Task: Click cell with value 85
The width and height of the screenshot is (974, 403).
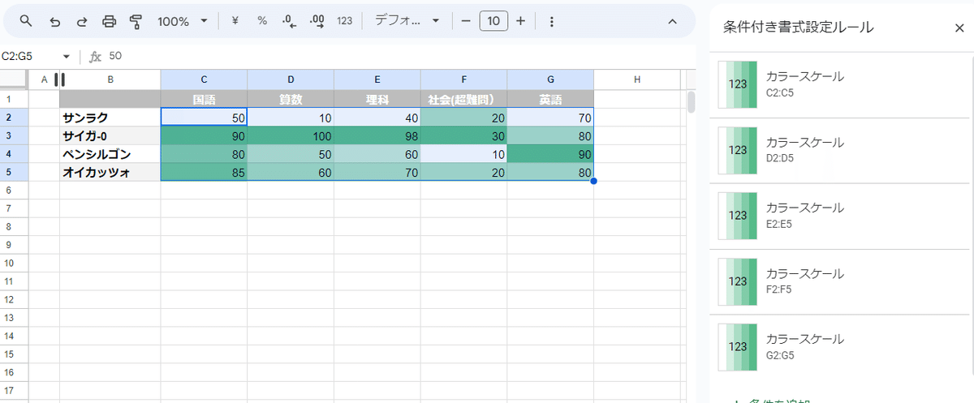Action: tap(204, 172)
